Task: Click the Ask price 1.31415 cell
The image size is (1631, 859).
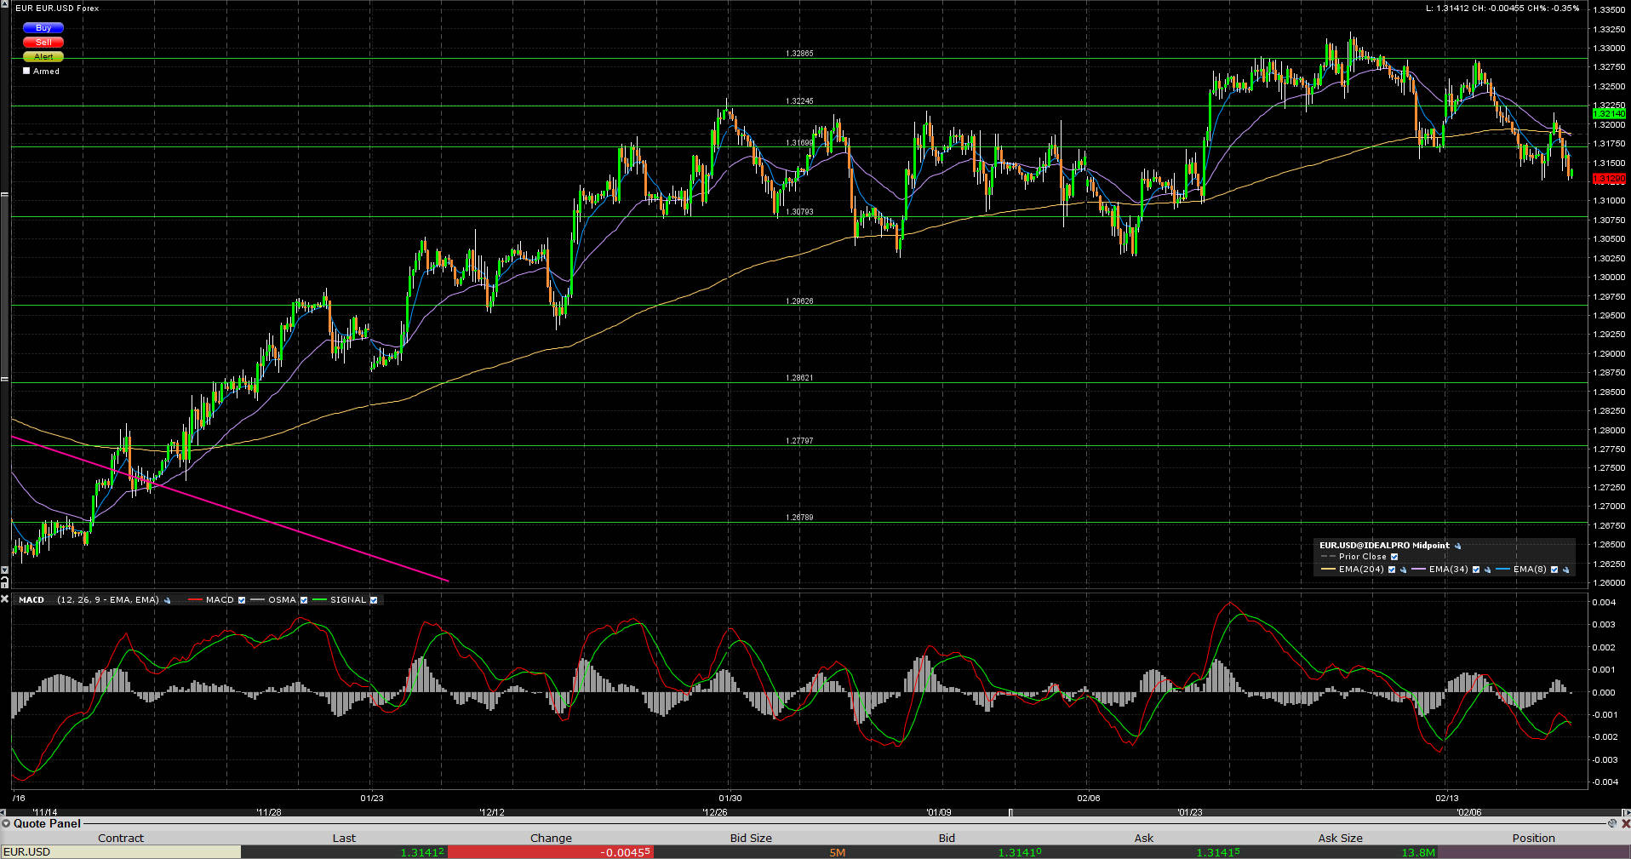Action: click(1144, 852)
